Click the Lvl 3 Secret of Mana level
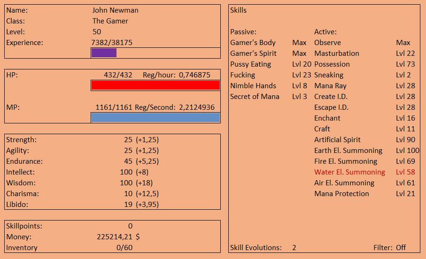The image size is (426, 259). click(x=300, y=97)
